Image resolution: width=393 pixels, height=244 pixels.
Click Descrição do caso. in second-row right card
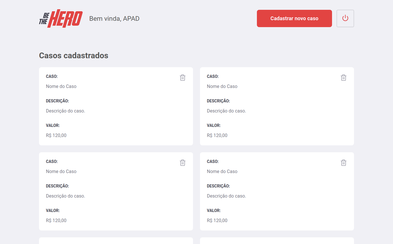coord(227,196)
